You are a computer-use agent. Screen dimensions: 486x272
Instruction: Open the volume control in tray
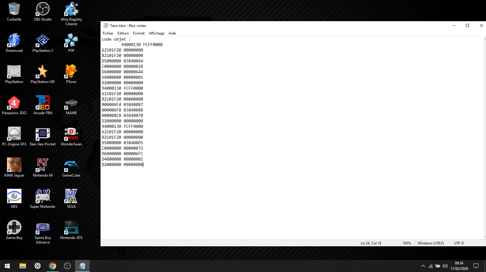coord(445,266)
